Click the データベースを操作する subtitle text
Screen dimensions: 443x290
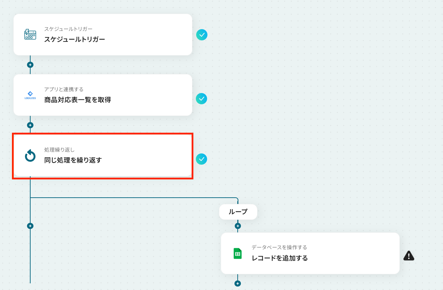[279, 248]
